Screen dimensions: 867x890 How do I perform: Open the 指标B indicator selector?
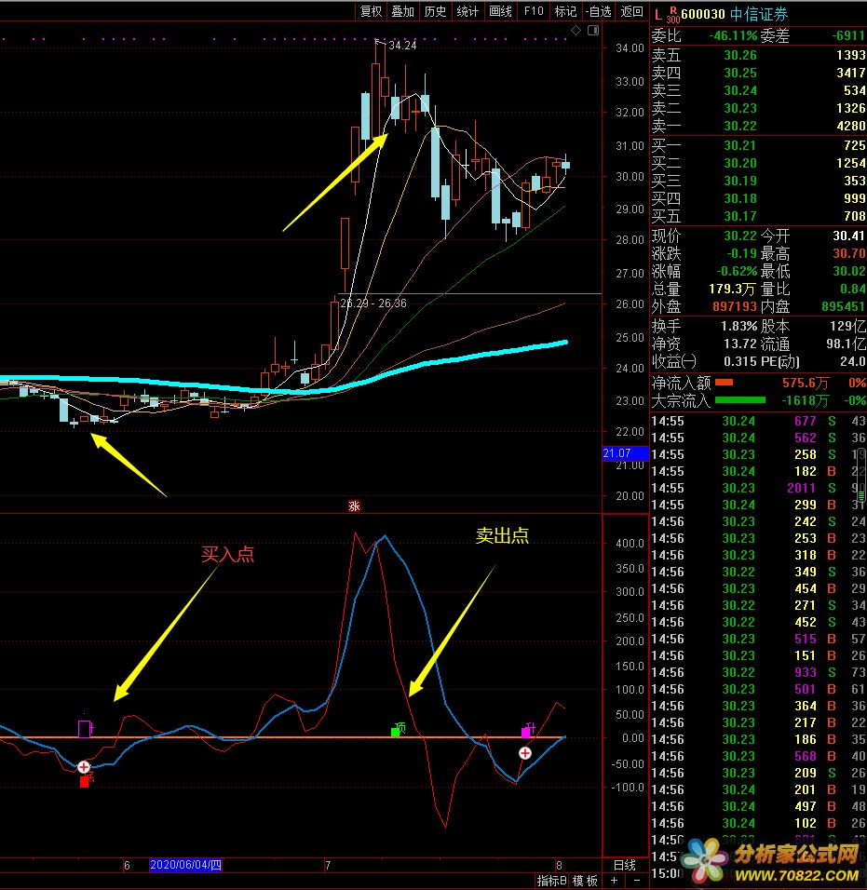coord(552,881)
